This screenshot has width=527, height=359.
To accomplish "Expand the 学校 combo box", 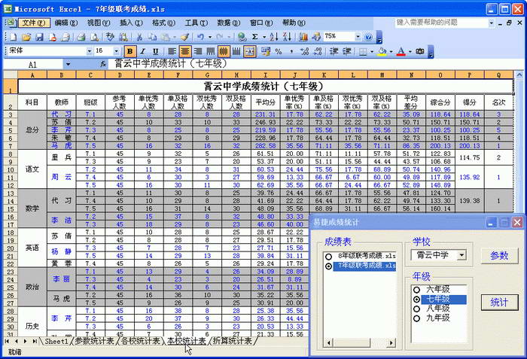I will [x=462, y=255].
